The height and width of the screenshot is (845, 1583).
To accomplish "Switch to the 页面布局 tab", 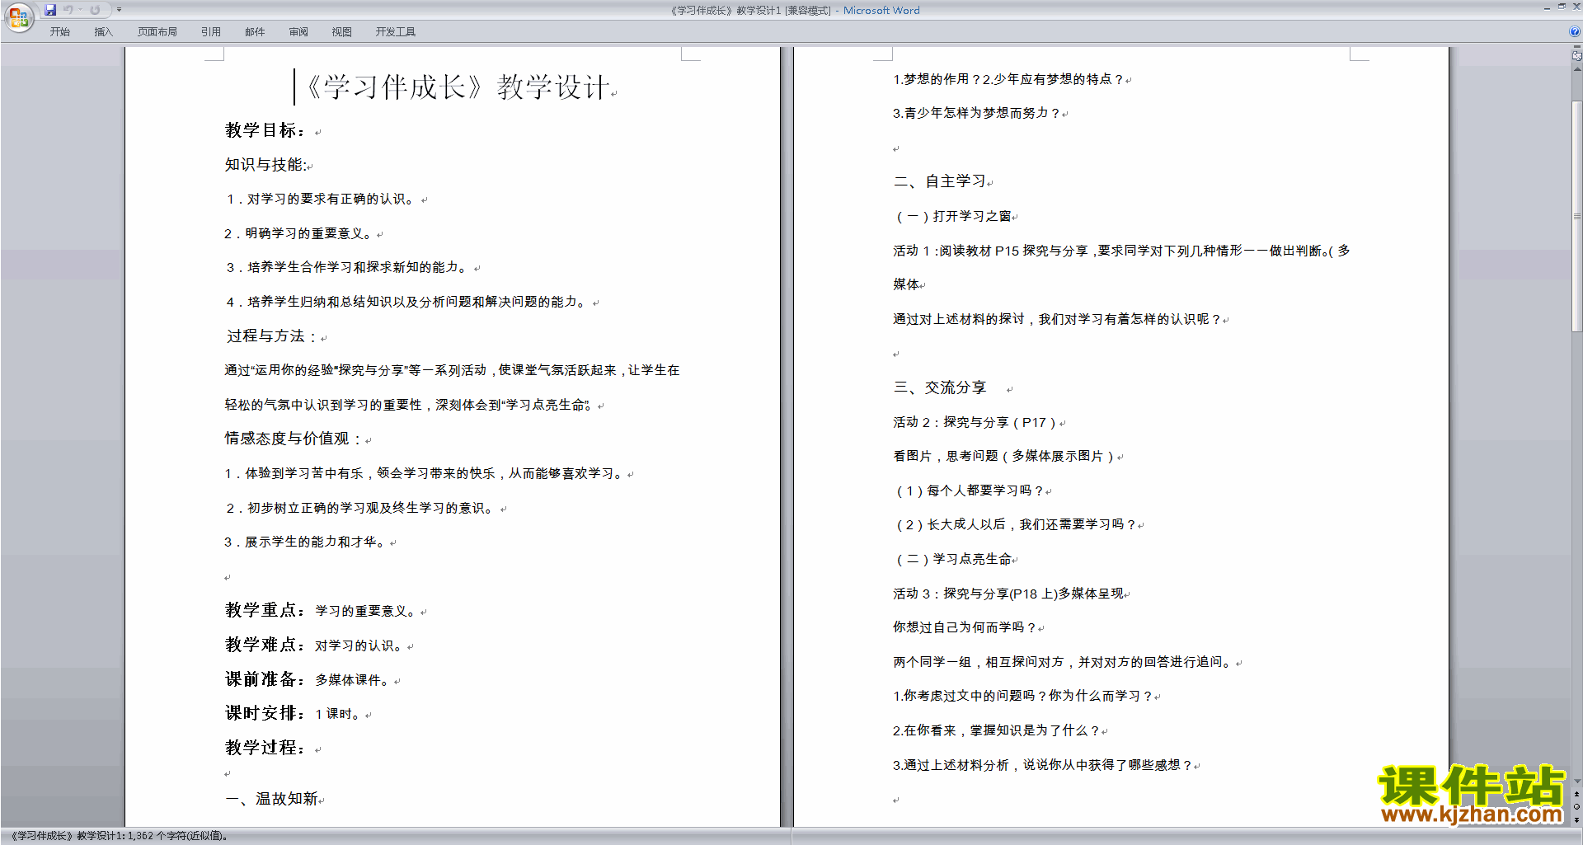I will pyautogui.click(x=157, y=32).
